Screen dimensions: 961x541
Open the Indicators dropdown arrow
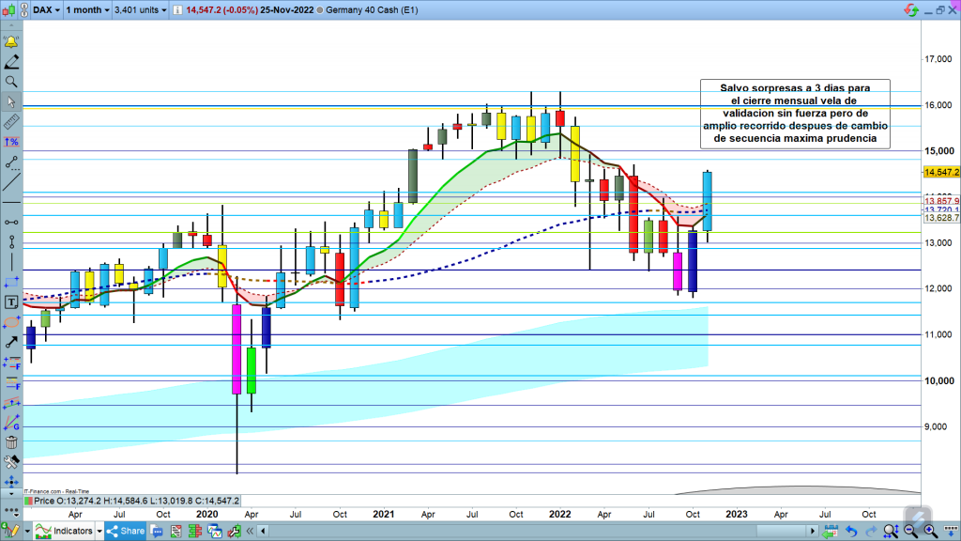(99, 532)
